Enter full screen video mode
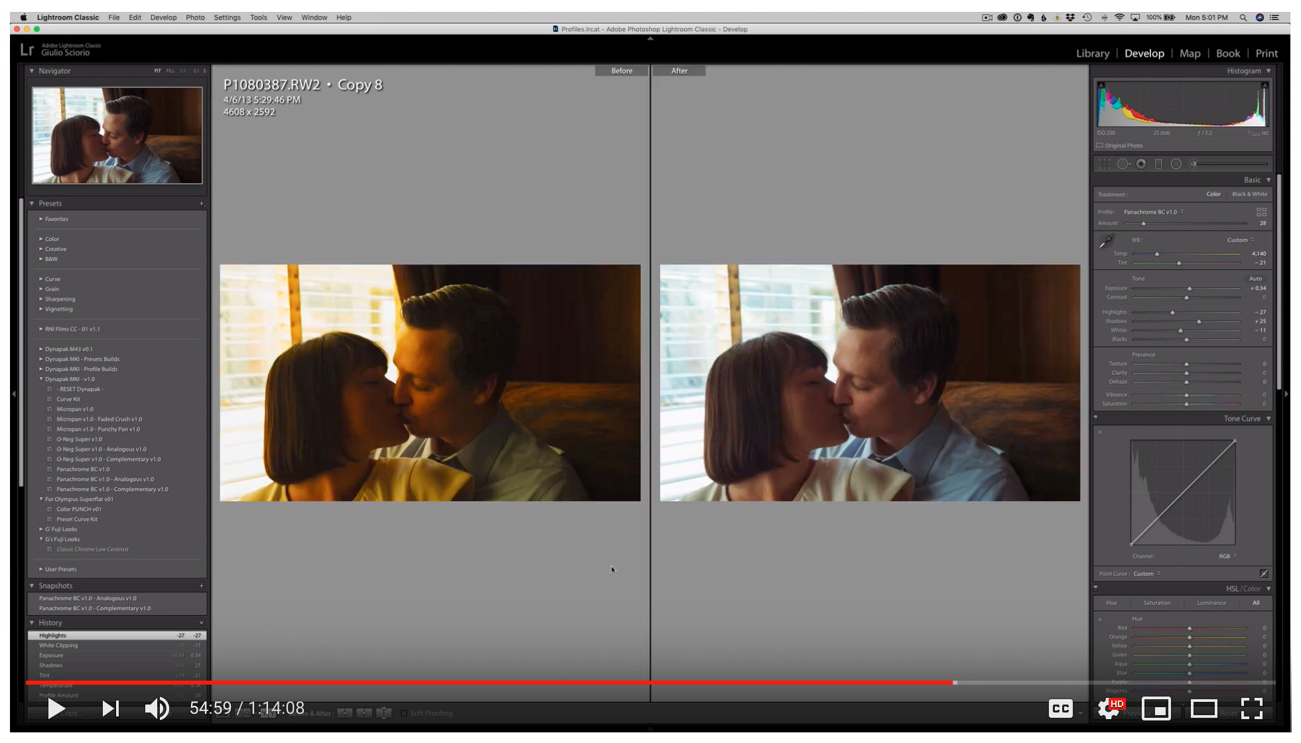The width and height of the screenshot is (1301, 743). (x=1252, y=709)
